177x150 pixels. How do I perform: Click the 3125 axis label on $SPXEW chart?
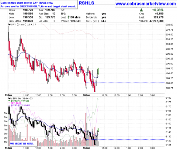click(169, 145)
